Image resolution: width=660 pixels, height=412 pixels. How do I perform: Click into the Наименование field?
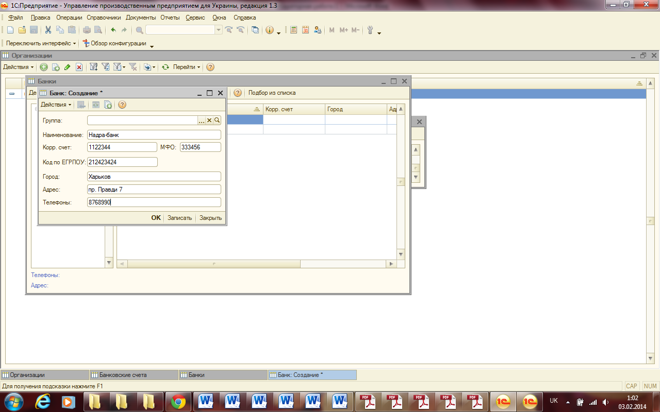pos(154,135)
